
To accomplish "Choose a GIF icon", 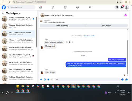I will pos(52,79).
